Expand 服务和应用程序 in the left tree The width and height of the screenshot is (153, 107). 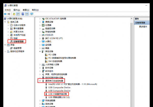click(5, 51)
